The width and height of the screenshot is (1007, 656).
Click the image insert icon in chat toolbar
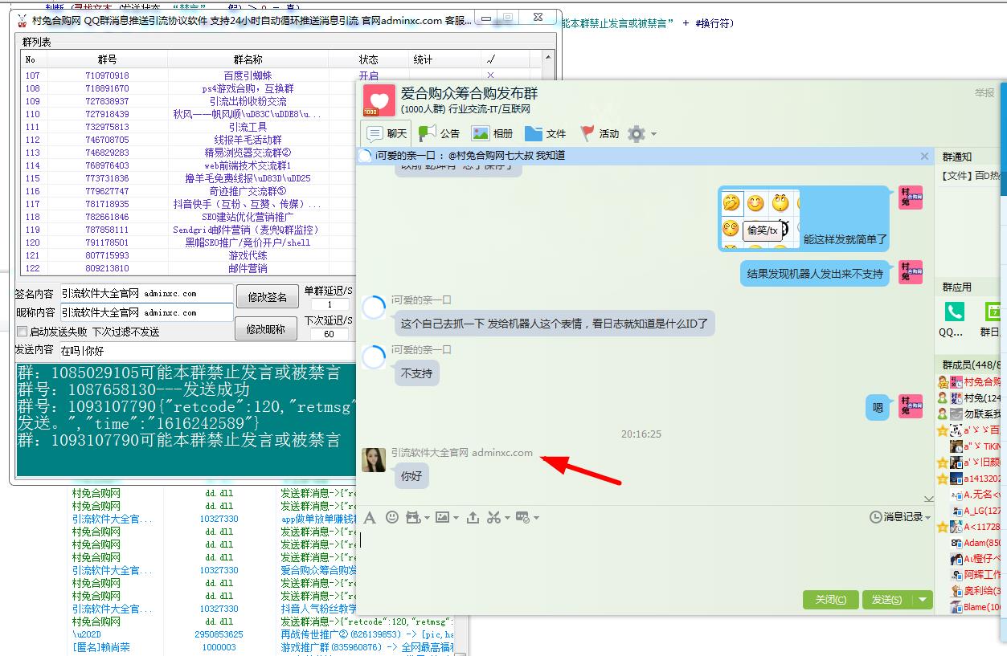click(x=442, y=517)
